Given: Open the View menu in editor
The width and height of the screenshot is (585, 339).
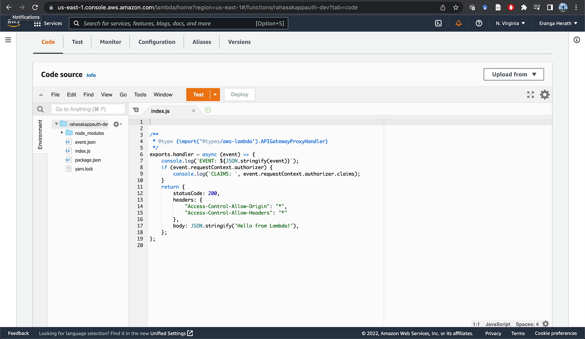Looking at the screenshot, I should (107, 95).
